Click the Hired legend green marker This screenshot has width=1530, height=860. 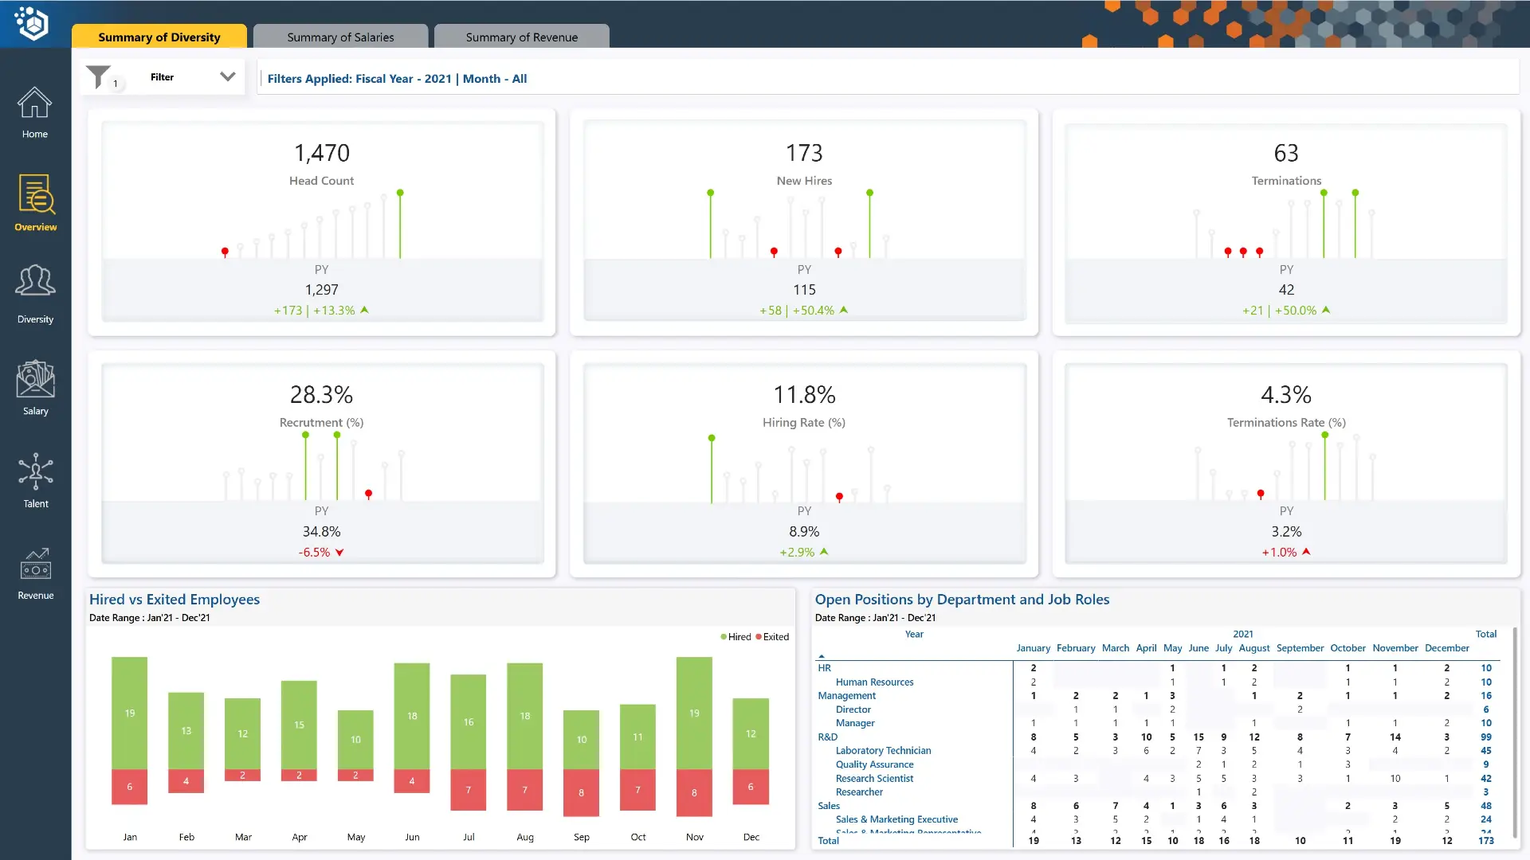pyautogui.click(x=724, y=637)
